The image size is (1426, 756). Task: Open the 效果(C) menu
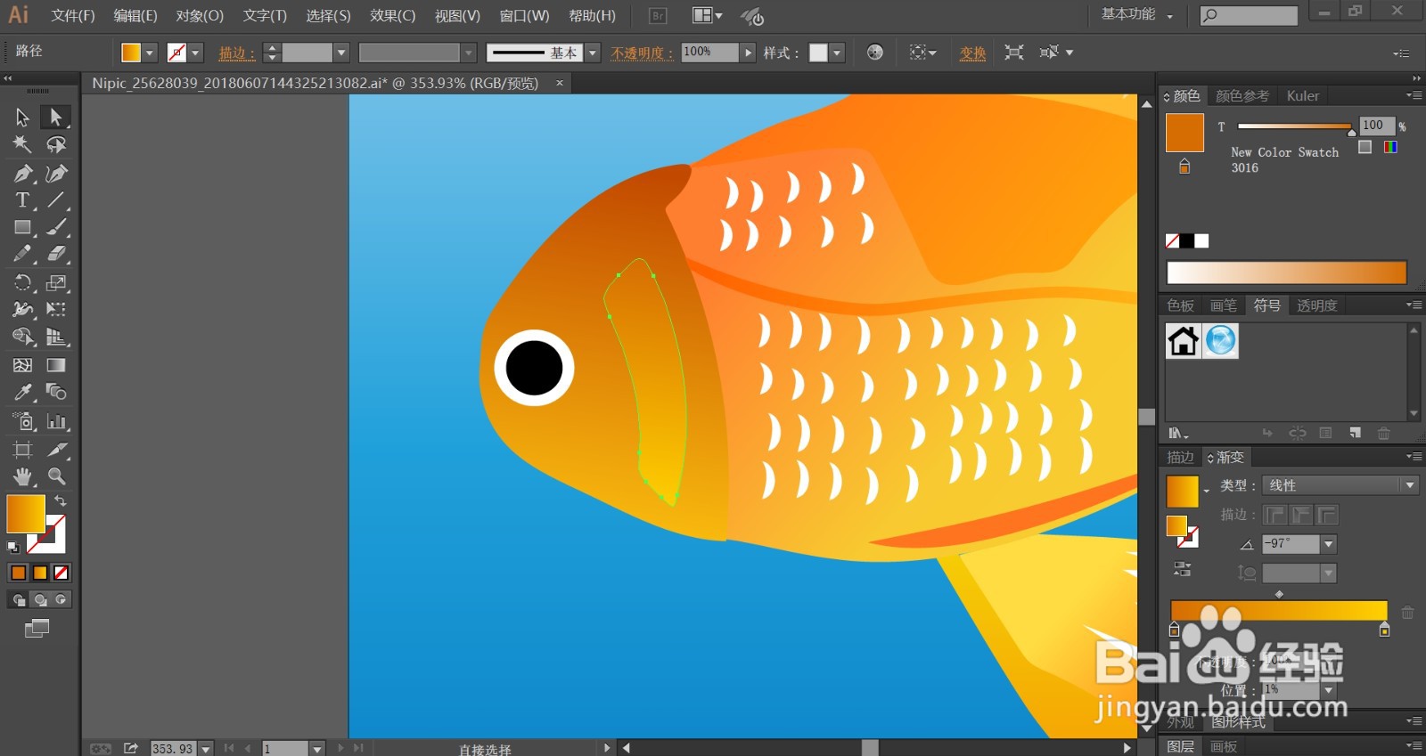click(x=393, y=16)
